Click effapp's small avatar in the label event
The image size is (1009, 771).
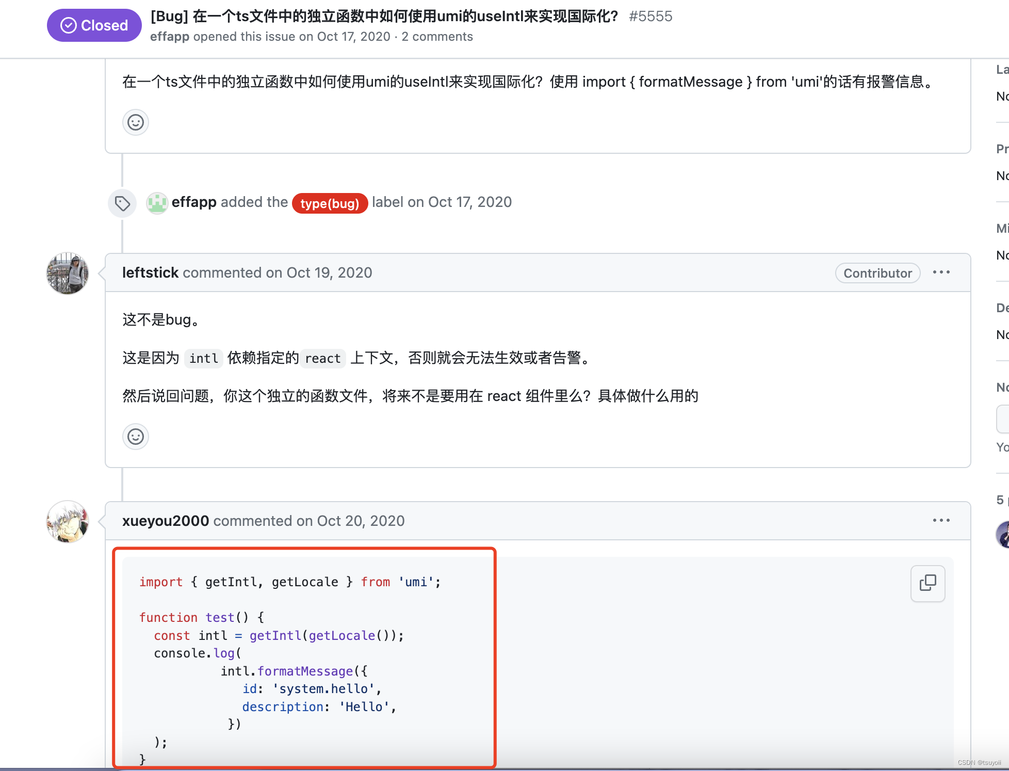click(x=157, y=203)
